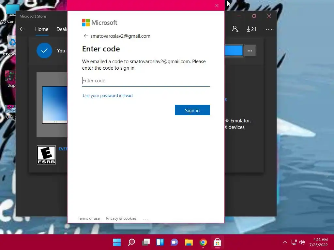Click EVERYONE rating link text in Store

(63, 149)
